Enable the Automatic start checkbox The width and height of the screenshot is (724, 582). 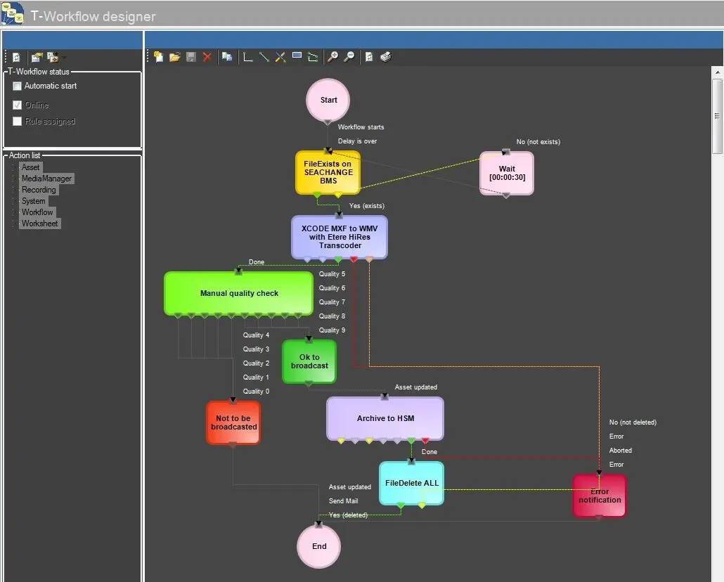18,86
